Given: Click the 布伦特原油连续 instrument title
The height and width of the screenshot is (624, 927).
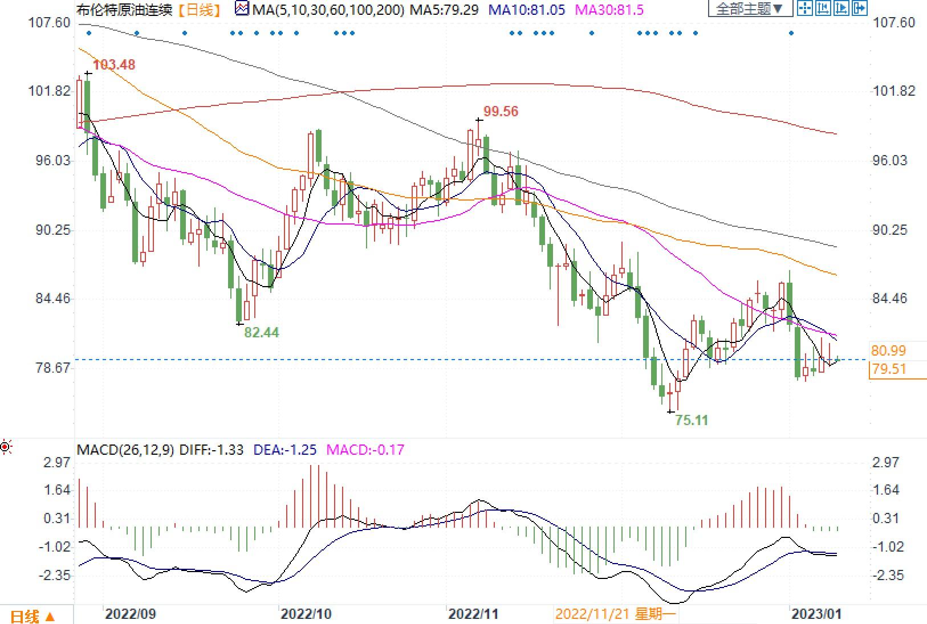Looking at the screenshot, I should click(124, 9).
